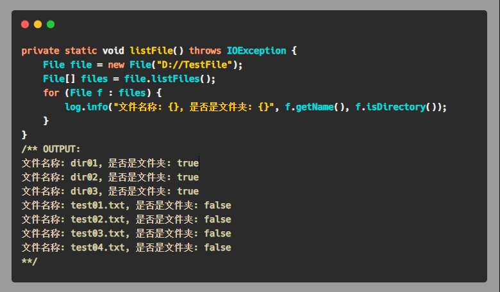
Task: Click the closing **/ comment marker
Action: click(29, 261)
